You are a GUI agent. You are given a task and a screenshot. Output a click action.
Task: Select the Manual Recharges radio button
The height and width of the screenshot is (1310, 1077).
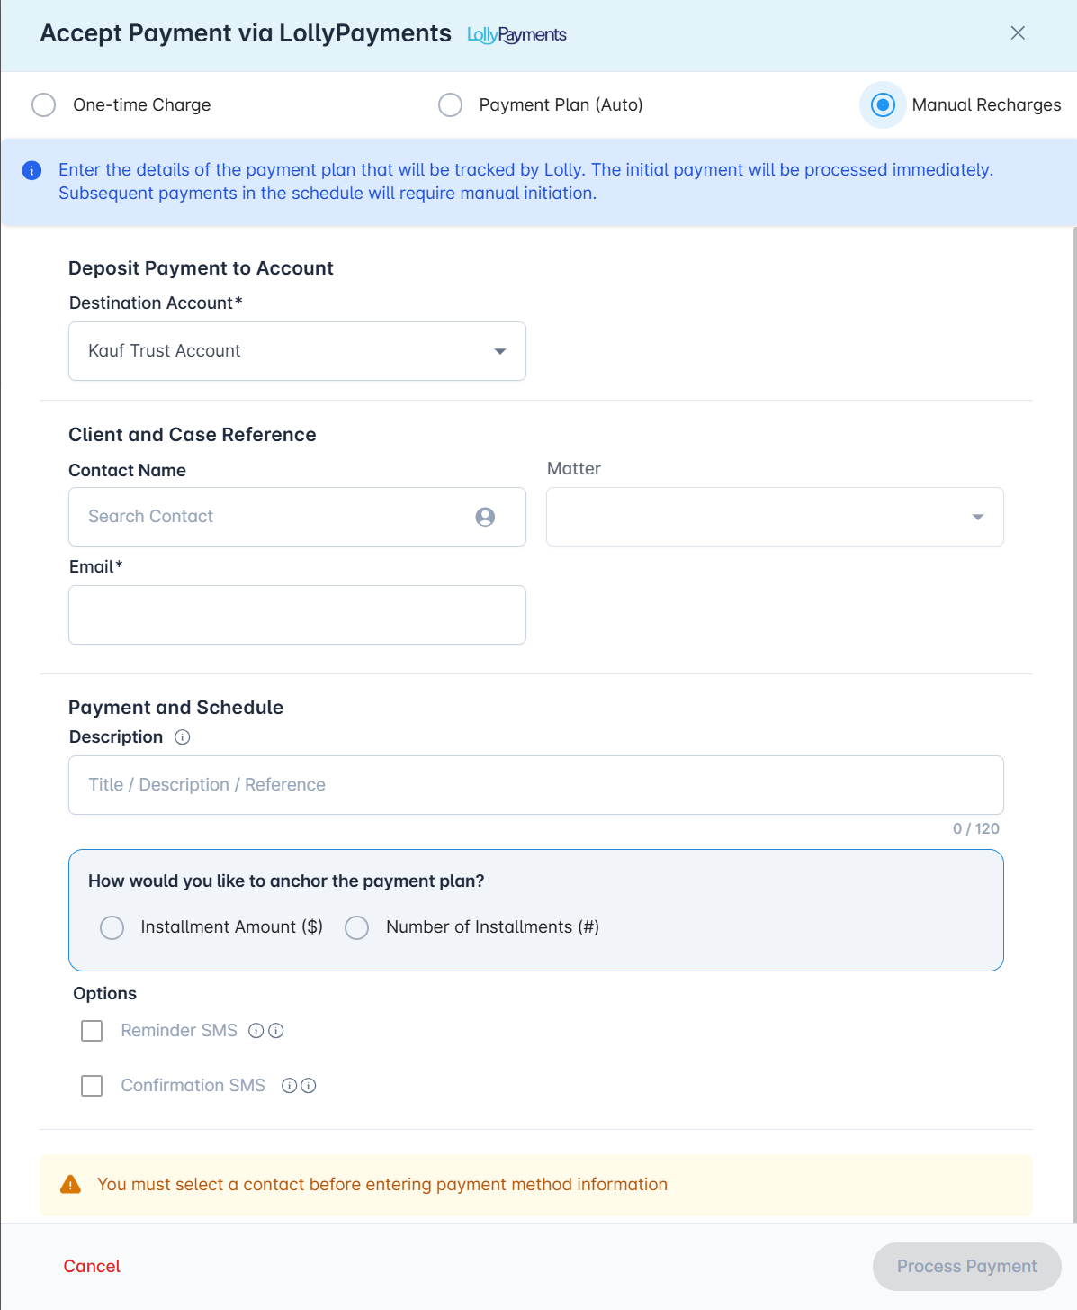(883, 105)
